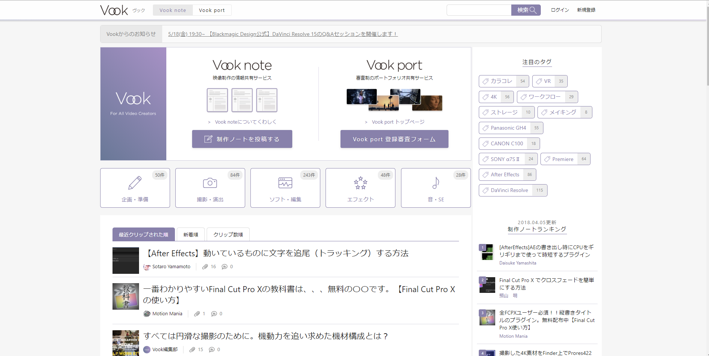The height and width of the screenshot is (356, 709).
Task: Switch to the Vook port tab
Action: (x=212, y=10)
